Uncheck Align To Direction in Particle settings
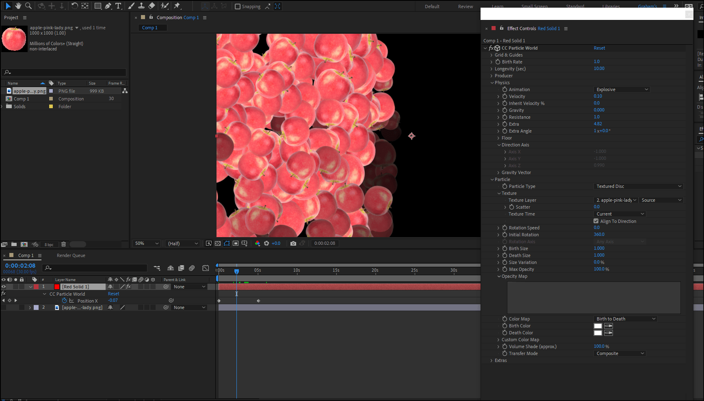Screen dimensions: 704x401 pyautogui.click(x=596, y=221)
